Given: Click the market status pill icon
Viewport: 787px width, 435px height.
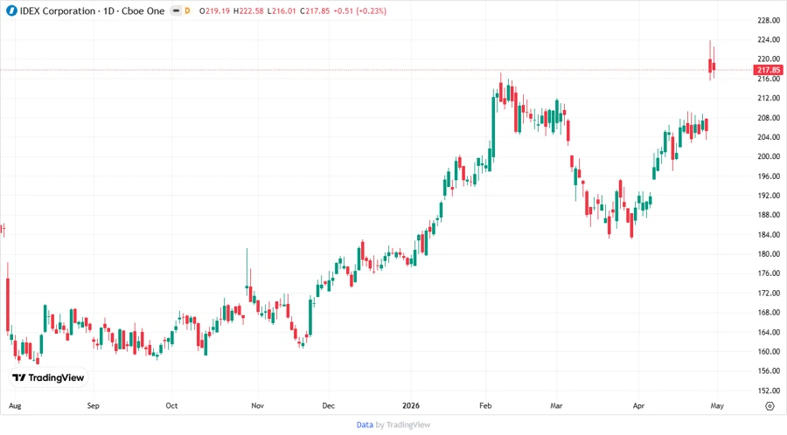Looking at the screenshot, I should [176, 10].
